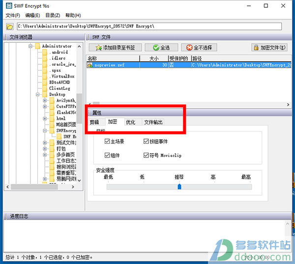Click the 路径 column header
The image size is (295, 264).
coord(241,58)
